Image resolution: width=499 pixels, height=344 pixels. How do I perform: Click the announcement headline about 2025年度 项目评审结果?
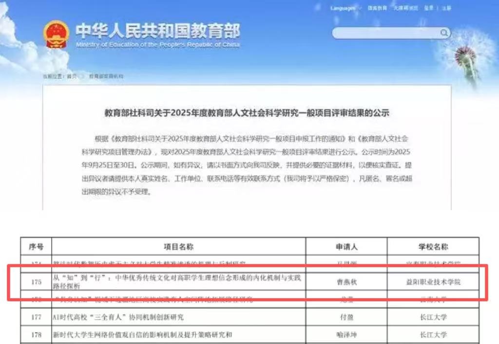tap(247, 113)
